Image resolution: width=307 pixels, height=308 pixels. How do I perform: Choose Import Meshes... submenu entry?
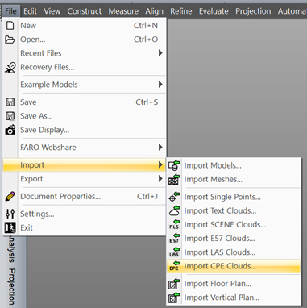pos(234,179)
